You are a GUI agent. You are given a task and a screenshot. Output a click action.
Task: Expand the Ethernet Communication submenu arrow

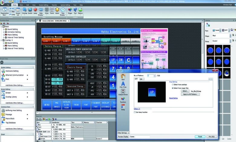click(28, 75)
